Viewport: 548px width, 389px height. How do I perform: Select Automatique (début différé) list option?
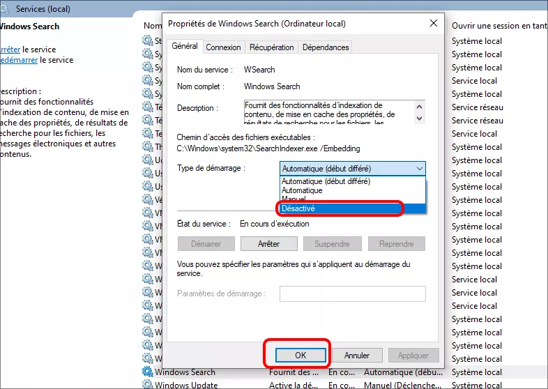click(x=326, y=181)
